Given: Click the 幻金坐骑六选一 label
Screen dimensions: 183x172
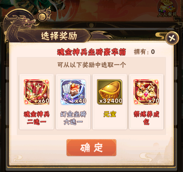Looking at the screenshot, I should click(73, 118).
